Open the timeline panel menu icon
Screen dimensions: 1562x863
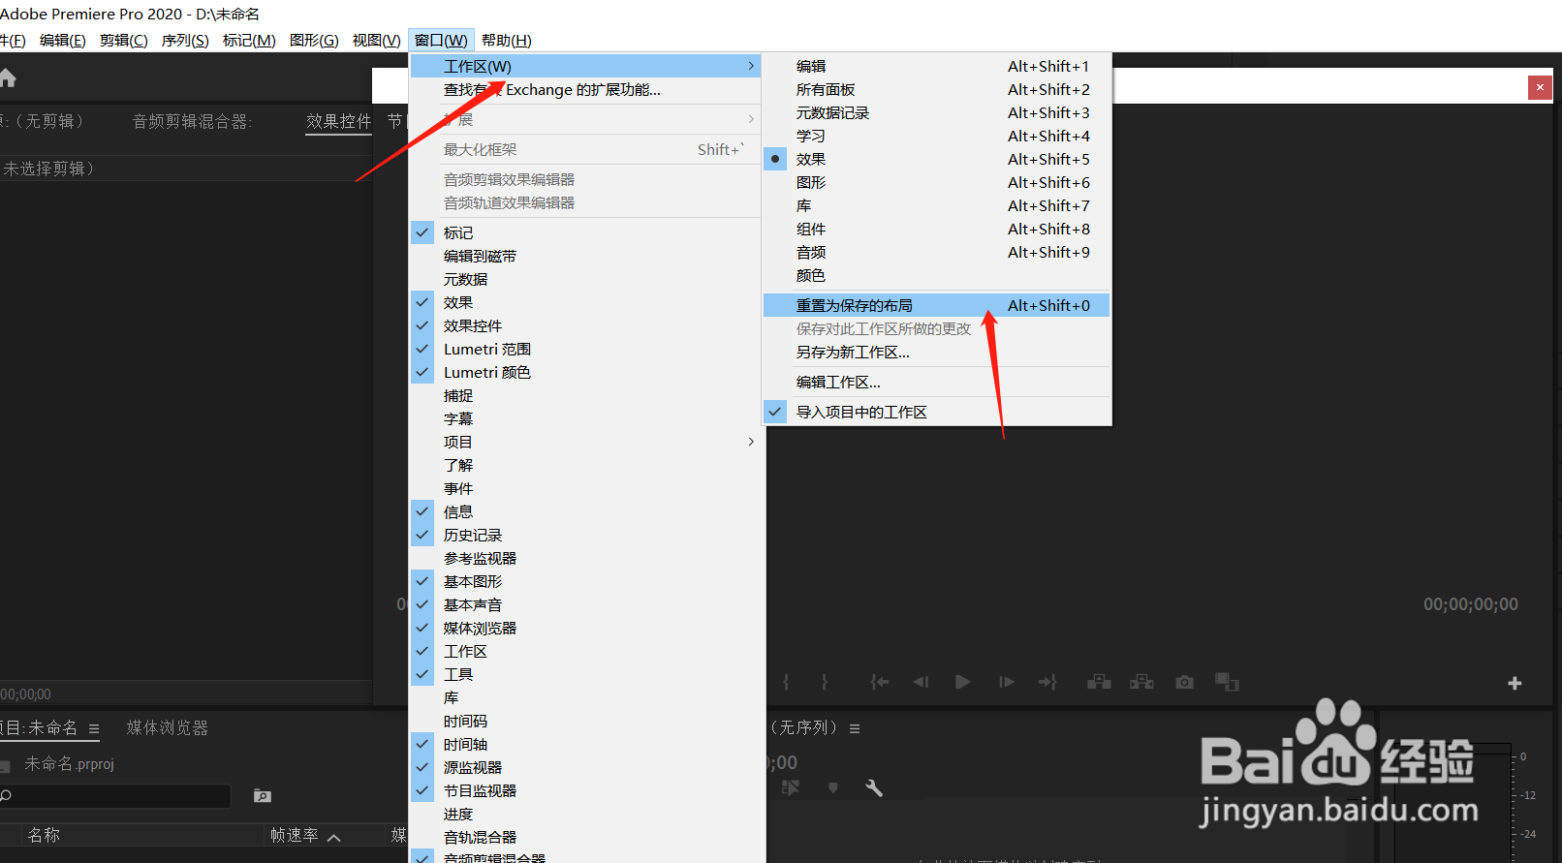pos(855,728)
